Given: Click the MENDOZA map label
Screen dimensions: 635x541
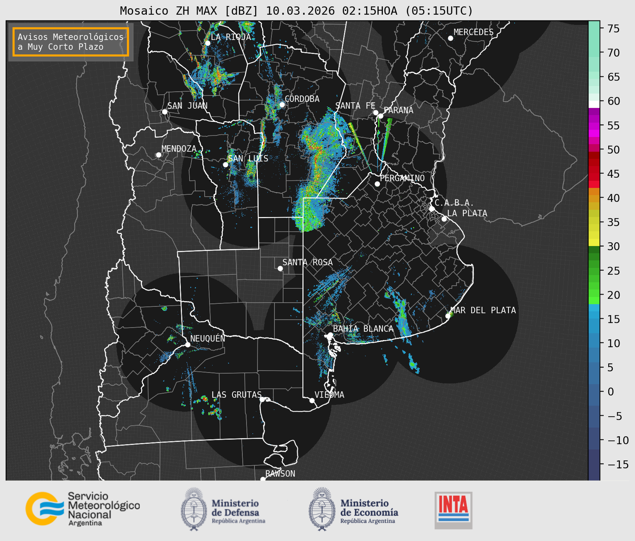Looking at the screenshot, I should [179, 149].
